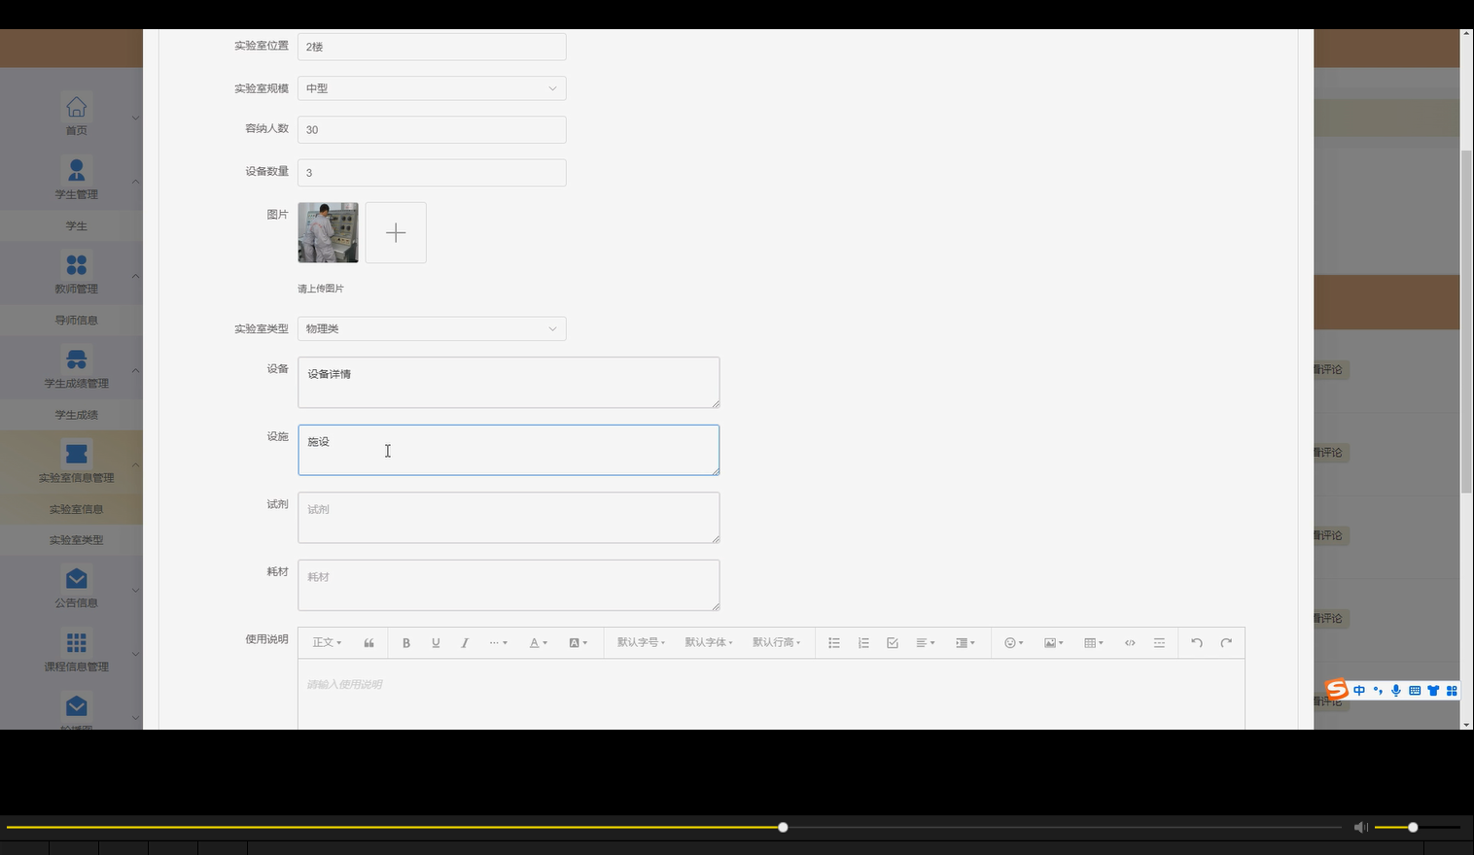
Task: Toggle underline formatting in the editor
Action: tap(436, 643)
